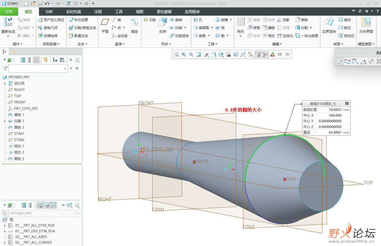Viewport: 381px width, 246px height.
Task: Open the Sketch (草绘) tool
Action: pyautogui.click(x=135, y=26)
